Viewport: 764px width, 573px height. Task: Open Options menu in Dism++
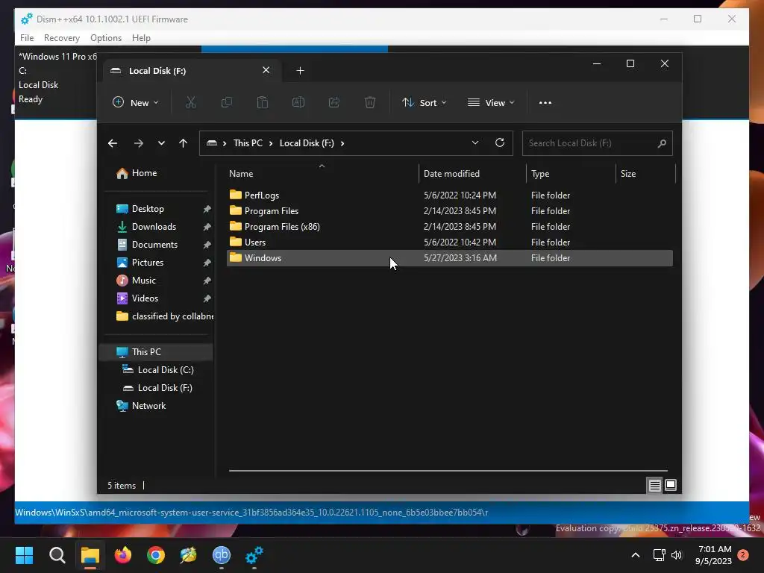(x=106, y=38)
